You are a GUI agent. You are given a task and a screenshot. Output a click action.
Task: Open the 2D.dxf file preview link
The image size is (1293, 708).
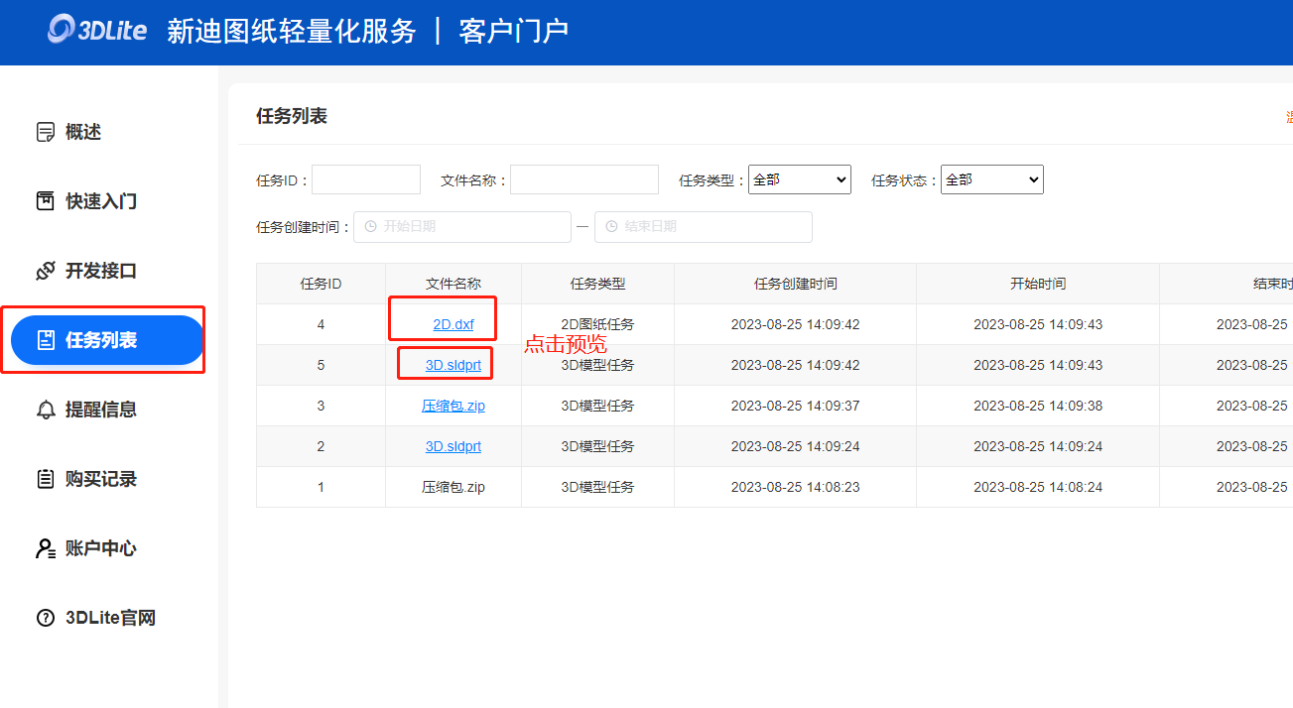point(453,324)
